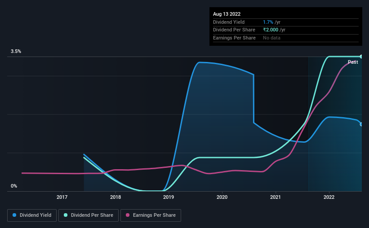Click the Aug 13 2022 tooltip date header
Viewport: 369px width, 228px height.
(x=227, y=14)
